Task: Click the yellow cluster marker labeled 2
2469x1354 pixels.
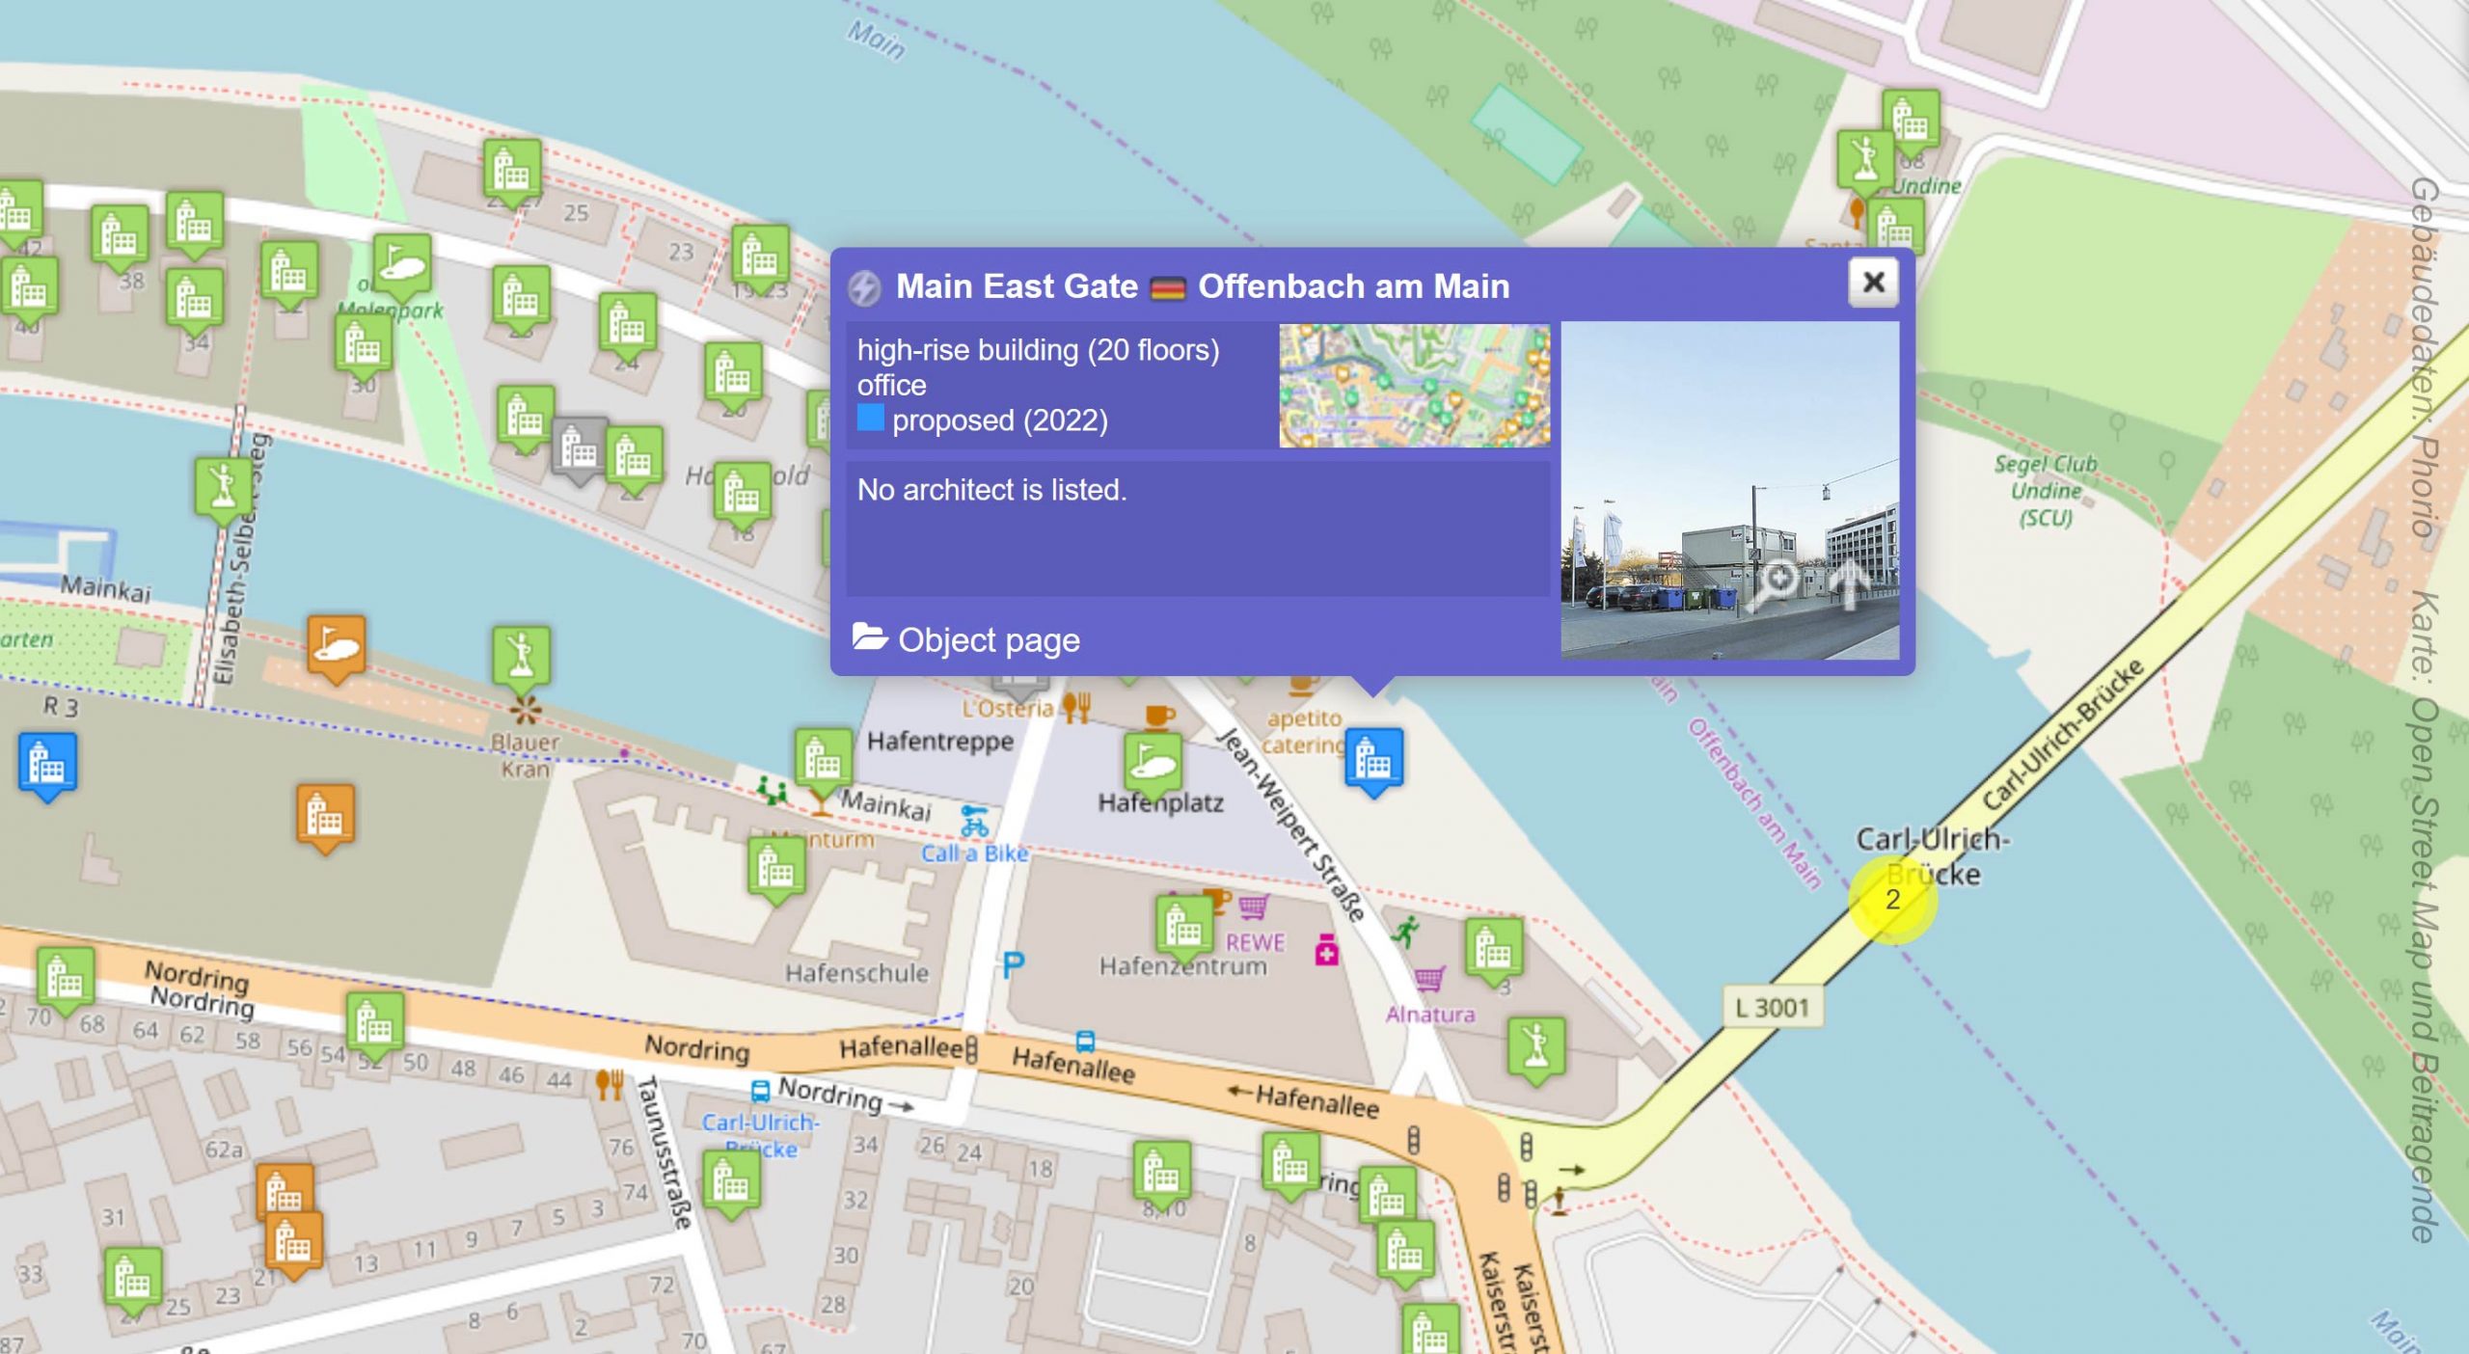Action: [x=1891, y=900]
